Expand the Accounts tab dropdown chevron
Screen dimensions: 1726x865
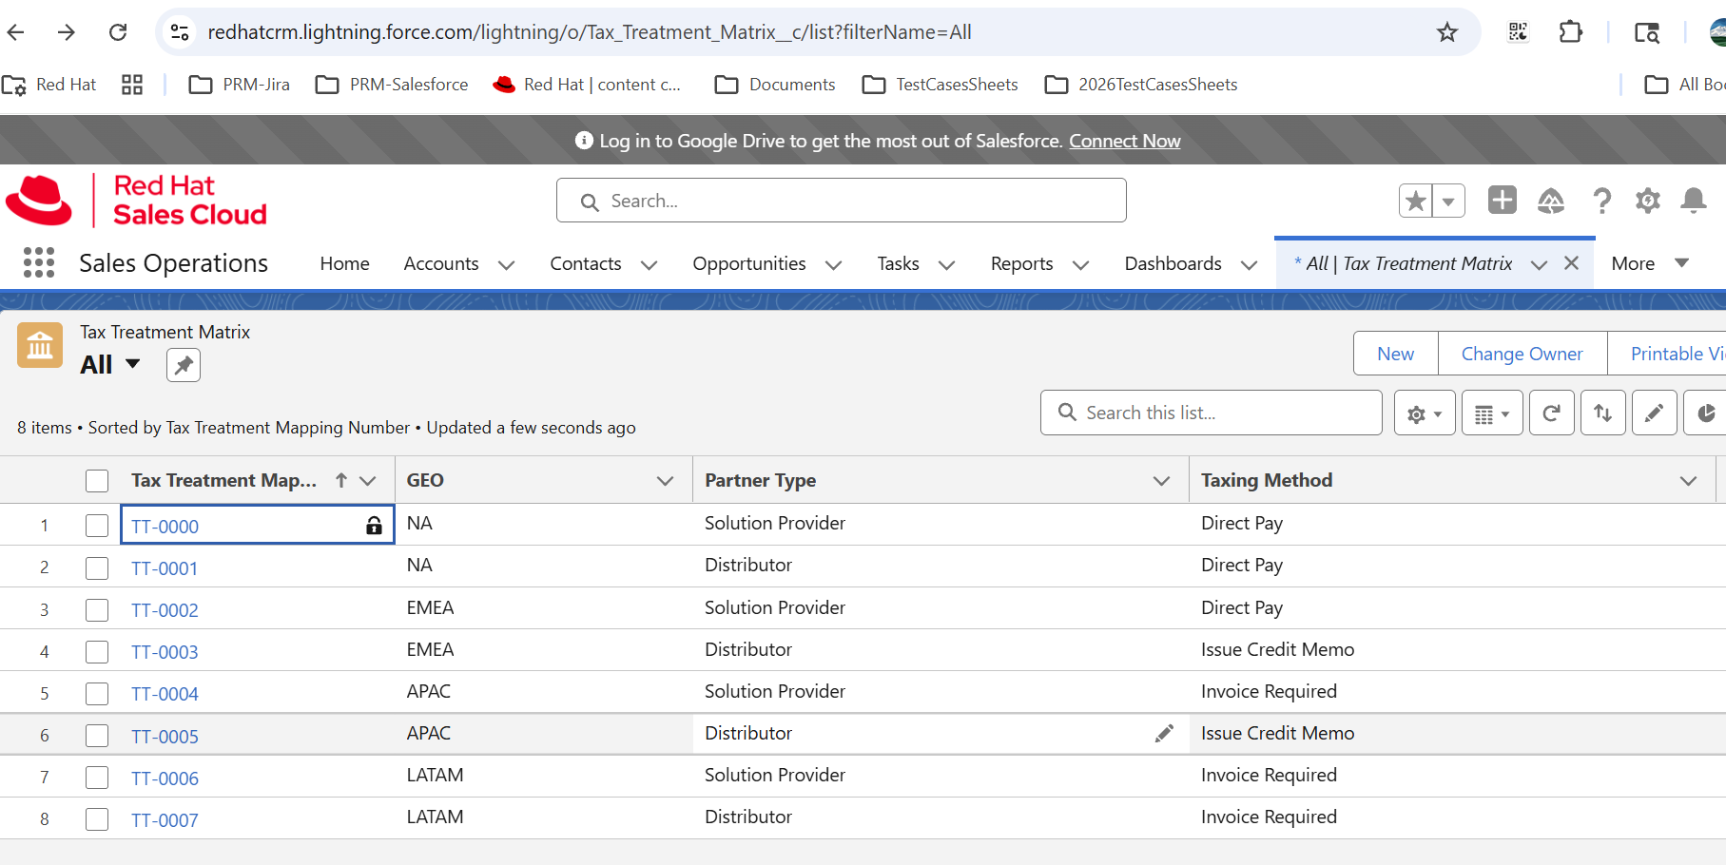click(x=507, y=265)
